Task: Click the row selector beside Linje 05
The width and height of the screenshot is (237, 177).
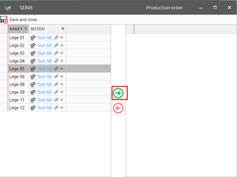Action: (x=4, y=69)
